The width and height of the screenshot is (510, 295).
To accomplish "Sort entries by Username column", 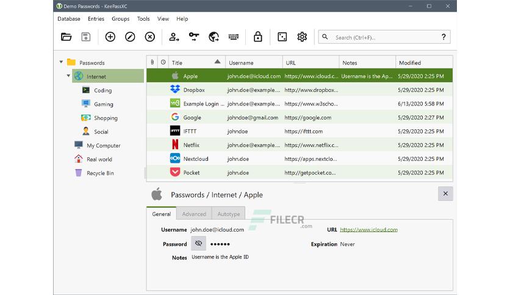I will (x=254, y=62).
